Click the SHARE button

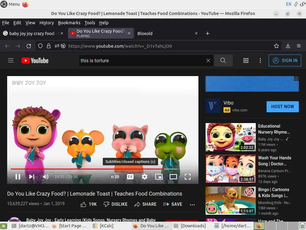pyautogui.click(x=146, y=204)
